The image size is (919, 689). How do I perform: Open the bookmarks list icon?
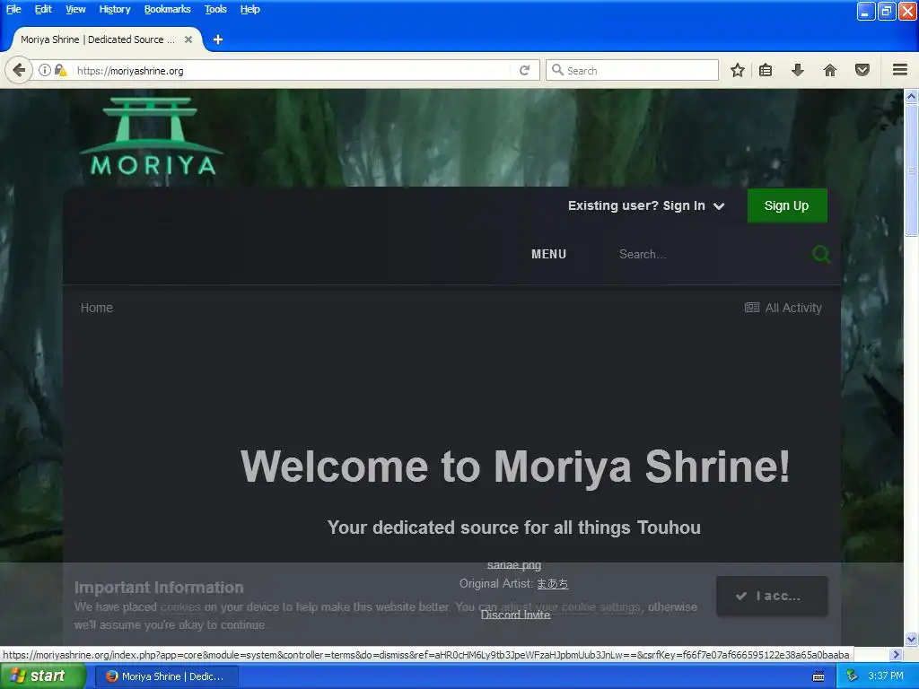point(766,70)
